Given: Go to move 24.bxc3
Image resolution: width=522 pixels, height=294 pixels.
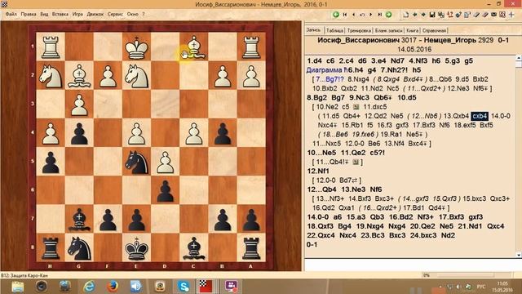Looking at the screenshot, I should pos(424,235).
